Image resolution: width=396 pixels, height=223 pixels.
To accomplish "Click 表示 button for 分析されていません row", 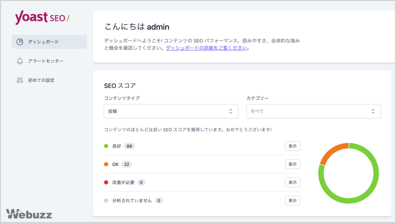I will pos(292,201).
